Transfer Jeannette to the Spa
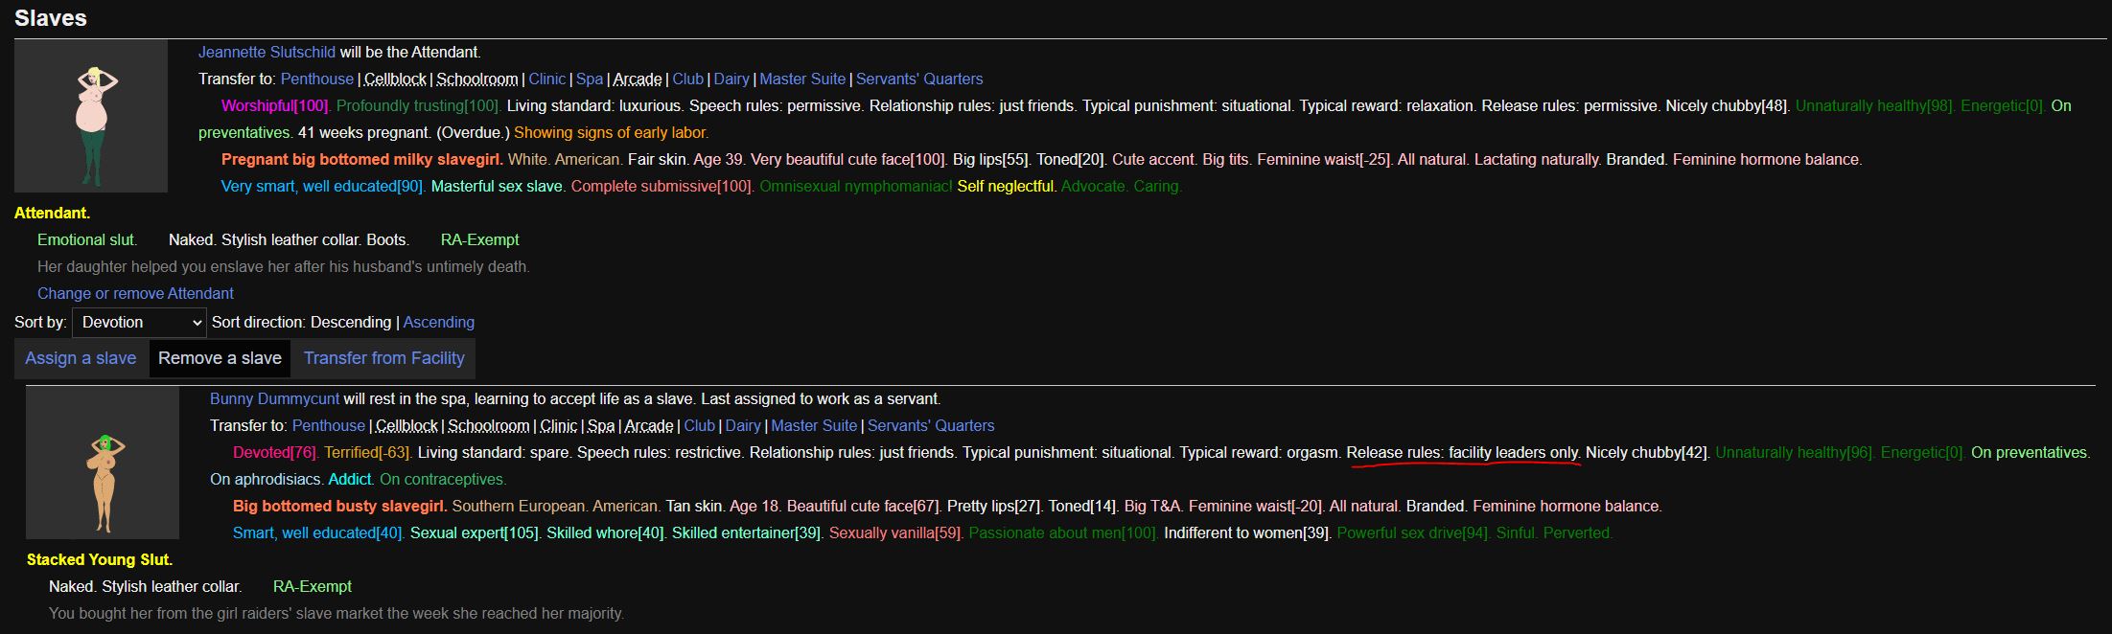 (x=589, y=79)
